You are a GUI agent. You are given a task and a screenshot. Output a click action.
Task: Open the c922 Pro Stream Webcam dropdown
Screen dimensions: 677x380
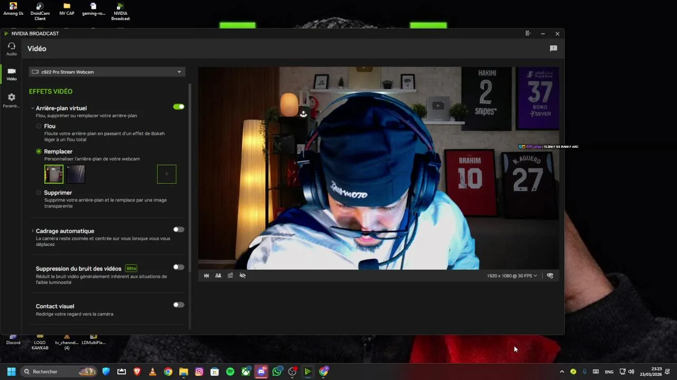(107, 72)
